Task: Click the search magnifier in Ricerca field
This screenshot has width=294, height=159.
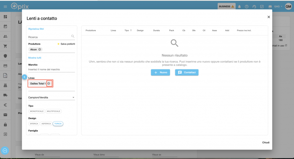Action: [x=73, y=36]
